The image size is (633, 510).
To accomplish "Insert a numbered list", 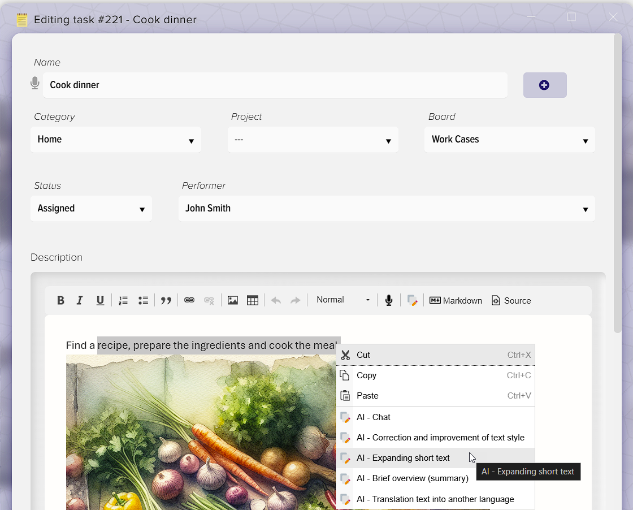I will point(123,300).
